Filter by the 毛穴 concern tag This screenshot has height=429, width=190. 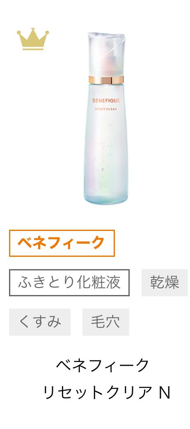pos(106,322)
